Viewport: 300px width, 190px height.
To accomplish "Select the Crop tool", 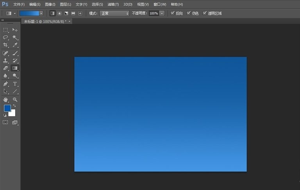I will tap(5, 45).
